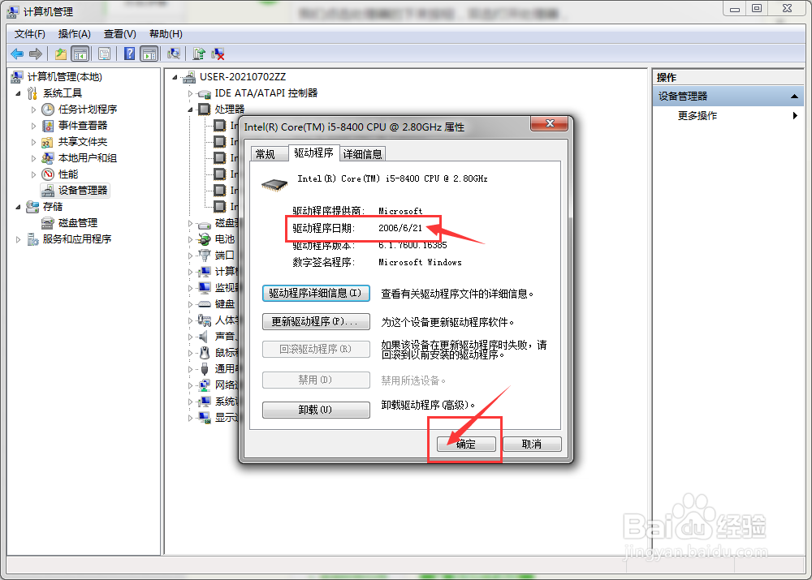Click the 监视器 monitor device icon
812x580 pixels.
tap(205, 288)
